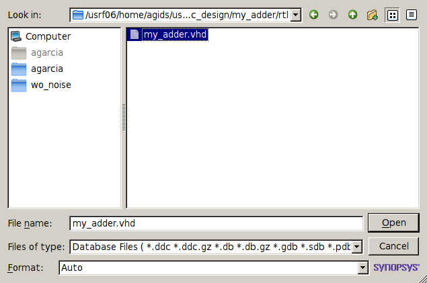This screenshot has height=283, width=427.
Task: Expand the Look in path dropdown
Action: [295, 15]
